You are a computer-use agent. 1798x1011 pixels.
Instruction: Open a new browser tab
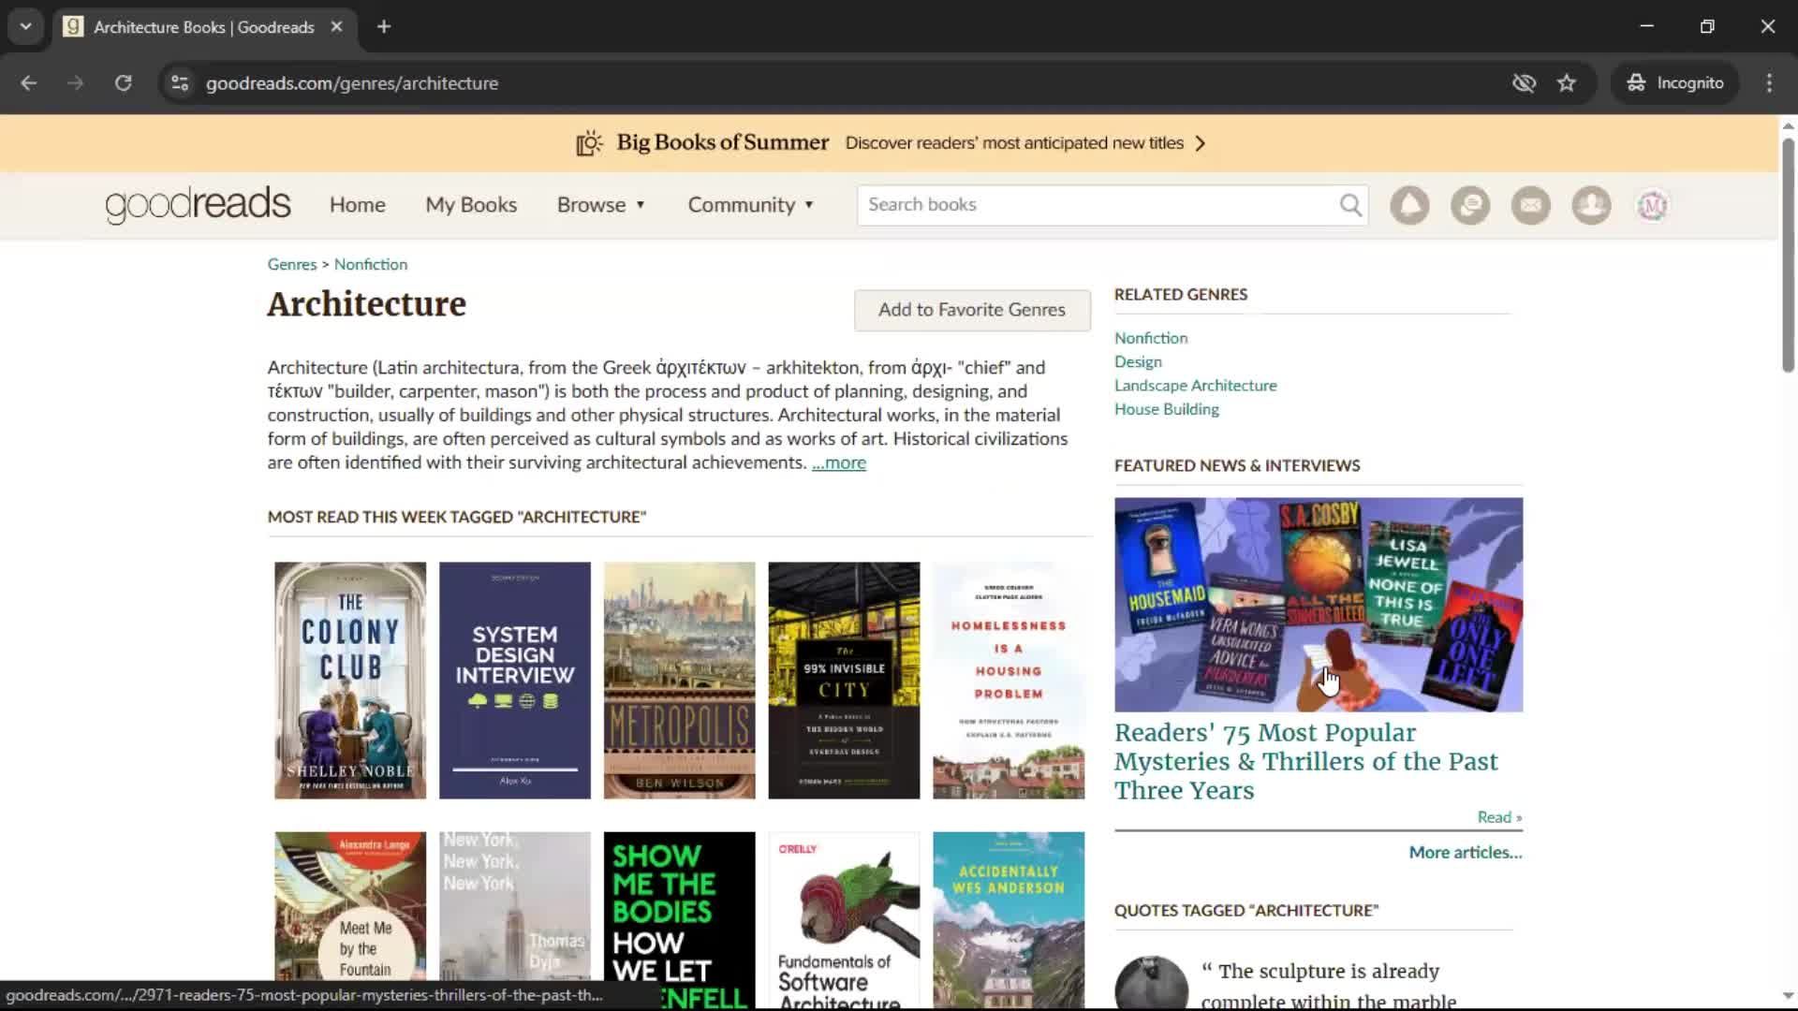click(x=384, y=27)
